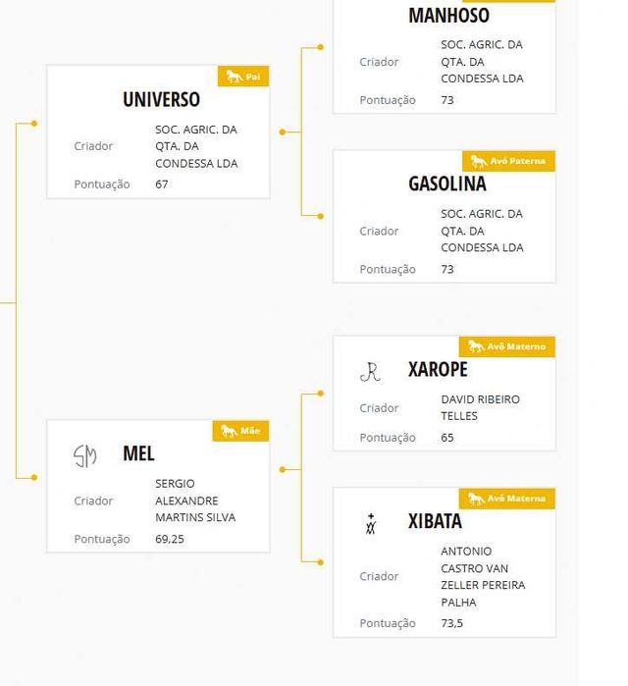Click the Pai horse badge on UNIVERSO
This screenshot has width=628, height=686.
tap(243, 77)
